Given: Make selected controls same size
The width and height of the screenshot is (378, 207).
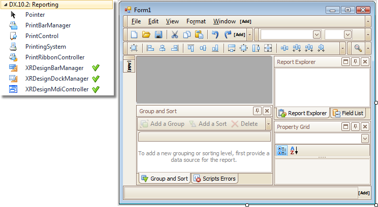Looking at the screenshot, I should tap(268, 48).
